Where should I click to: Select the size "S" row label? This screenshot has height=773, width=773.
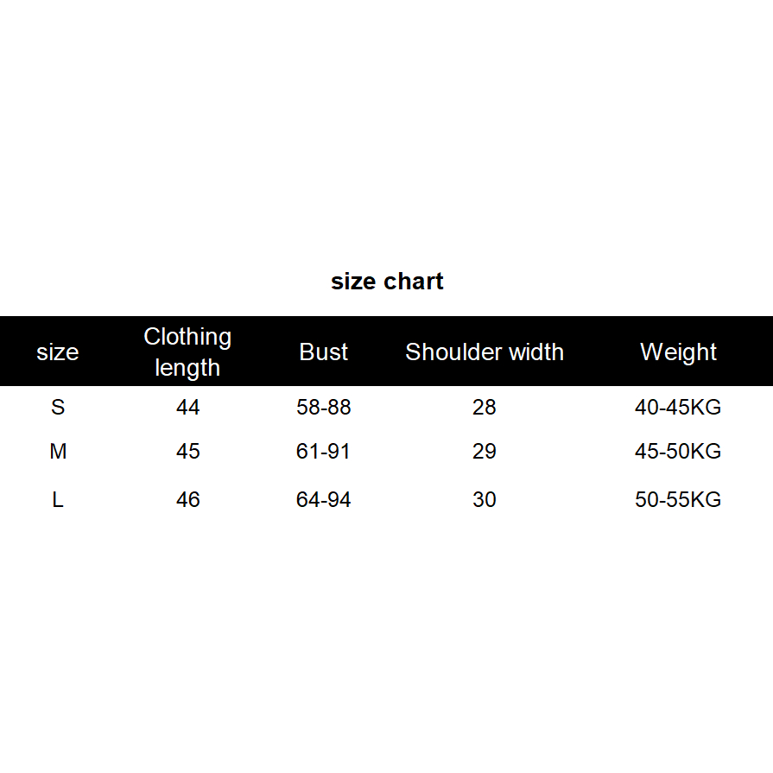pos(58,408)
